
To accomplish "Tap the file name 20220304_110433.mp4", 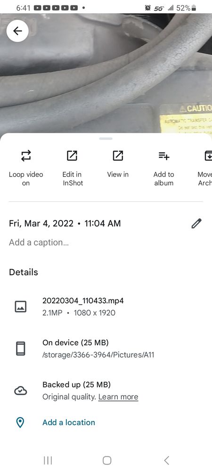I will [83, 300].
